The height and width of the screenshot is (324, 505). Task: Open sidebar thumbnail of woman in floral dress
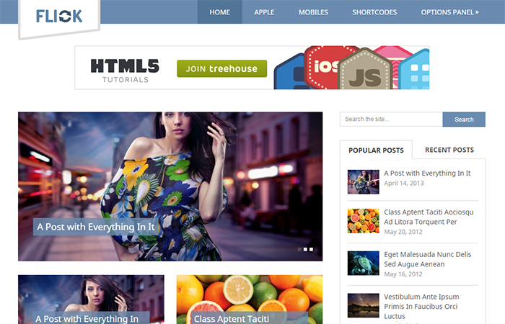(364, 182)
